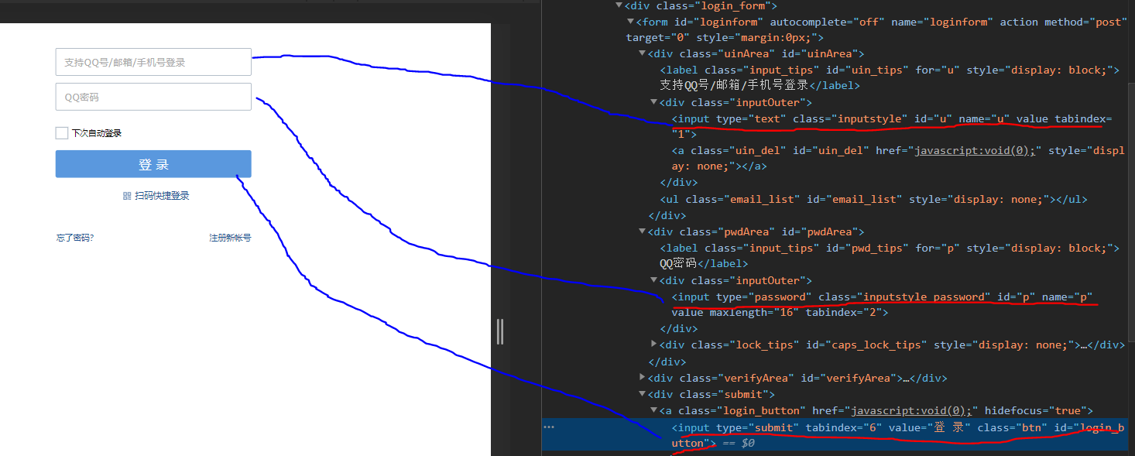1135x456 pixels.
Task: Click the QQ account/email/phone input field
Action: pyautogui.click(x=153, y=62)
